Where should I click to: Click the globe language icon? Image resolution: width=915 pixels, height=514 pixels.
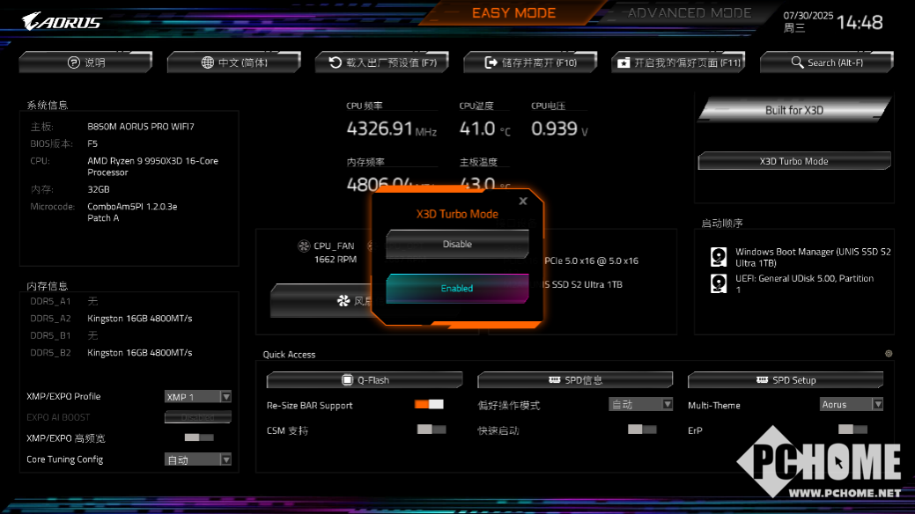click(x=208, y=62)
